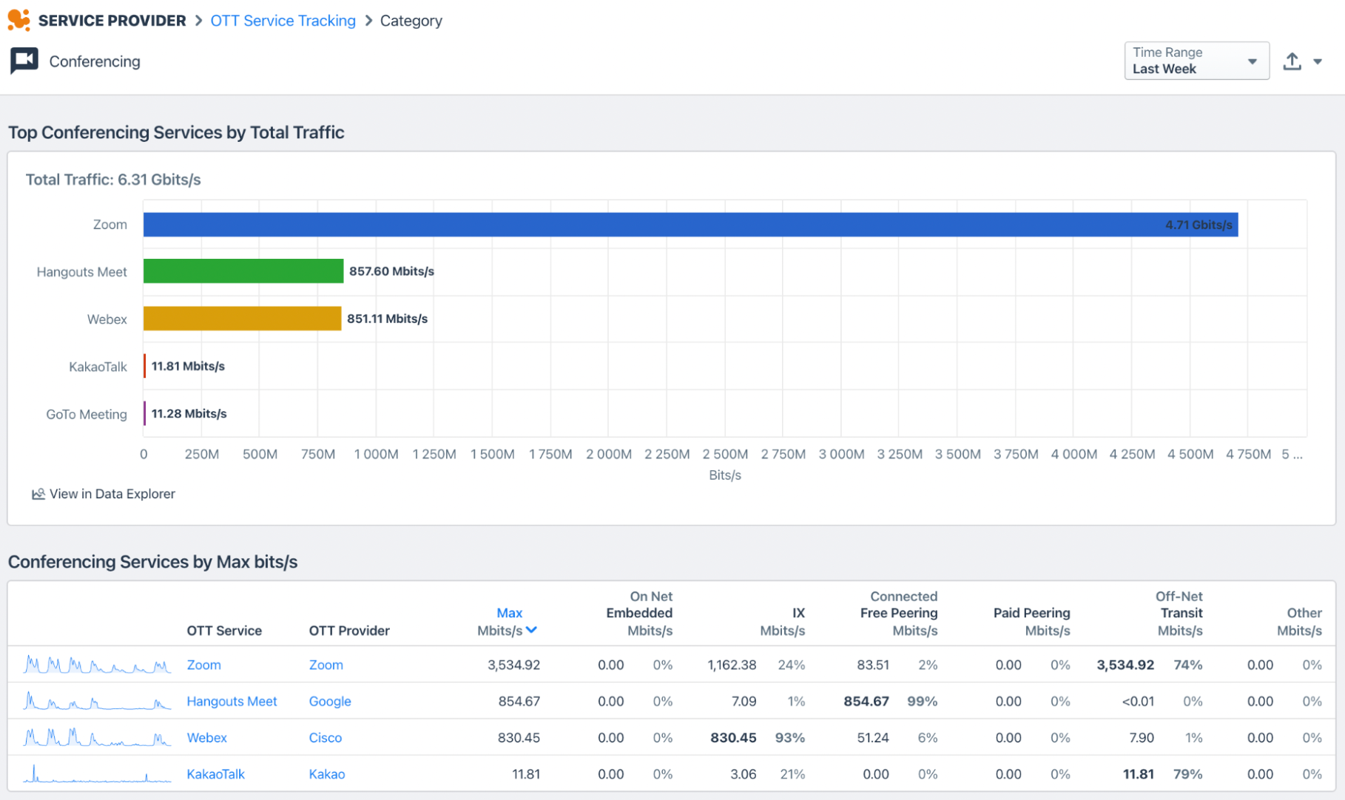Open the Kakao provider link
The width and height of the screenshot is (1345, 800).
327,774
